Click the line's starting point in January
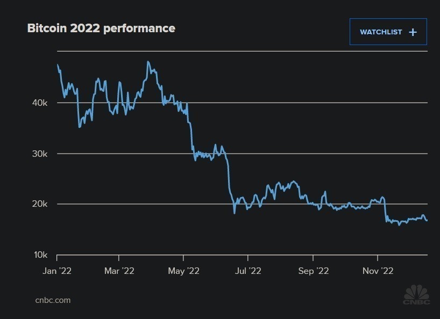 (58, 65)
